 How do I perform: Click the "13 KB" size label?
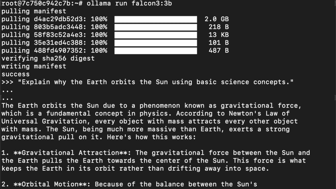point(219,35)
